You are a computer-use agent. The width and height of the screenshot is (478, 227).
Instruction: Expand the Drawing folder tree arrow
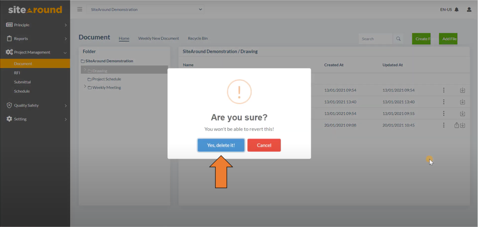pyautogui.click(x=85, y=70)
